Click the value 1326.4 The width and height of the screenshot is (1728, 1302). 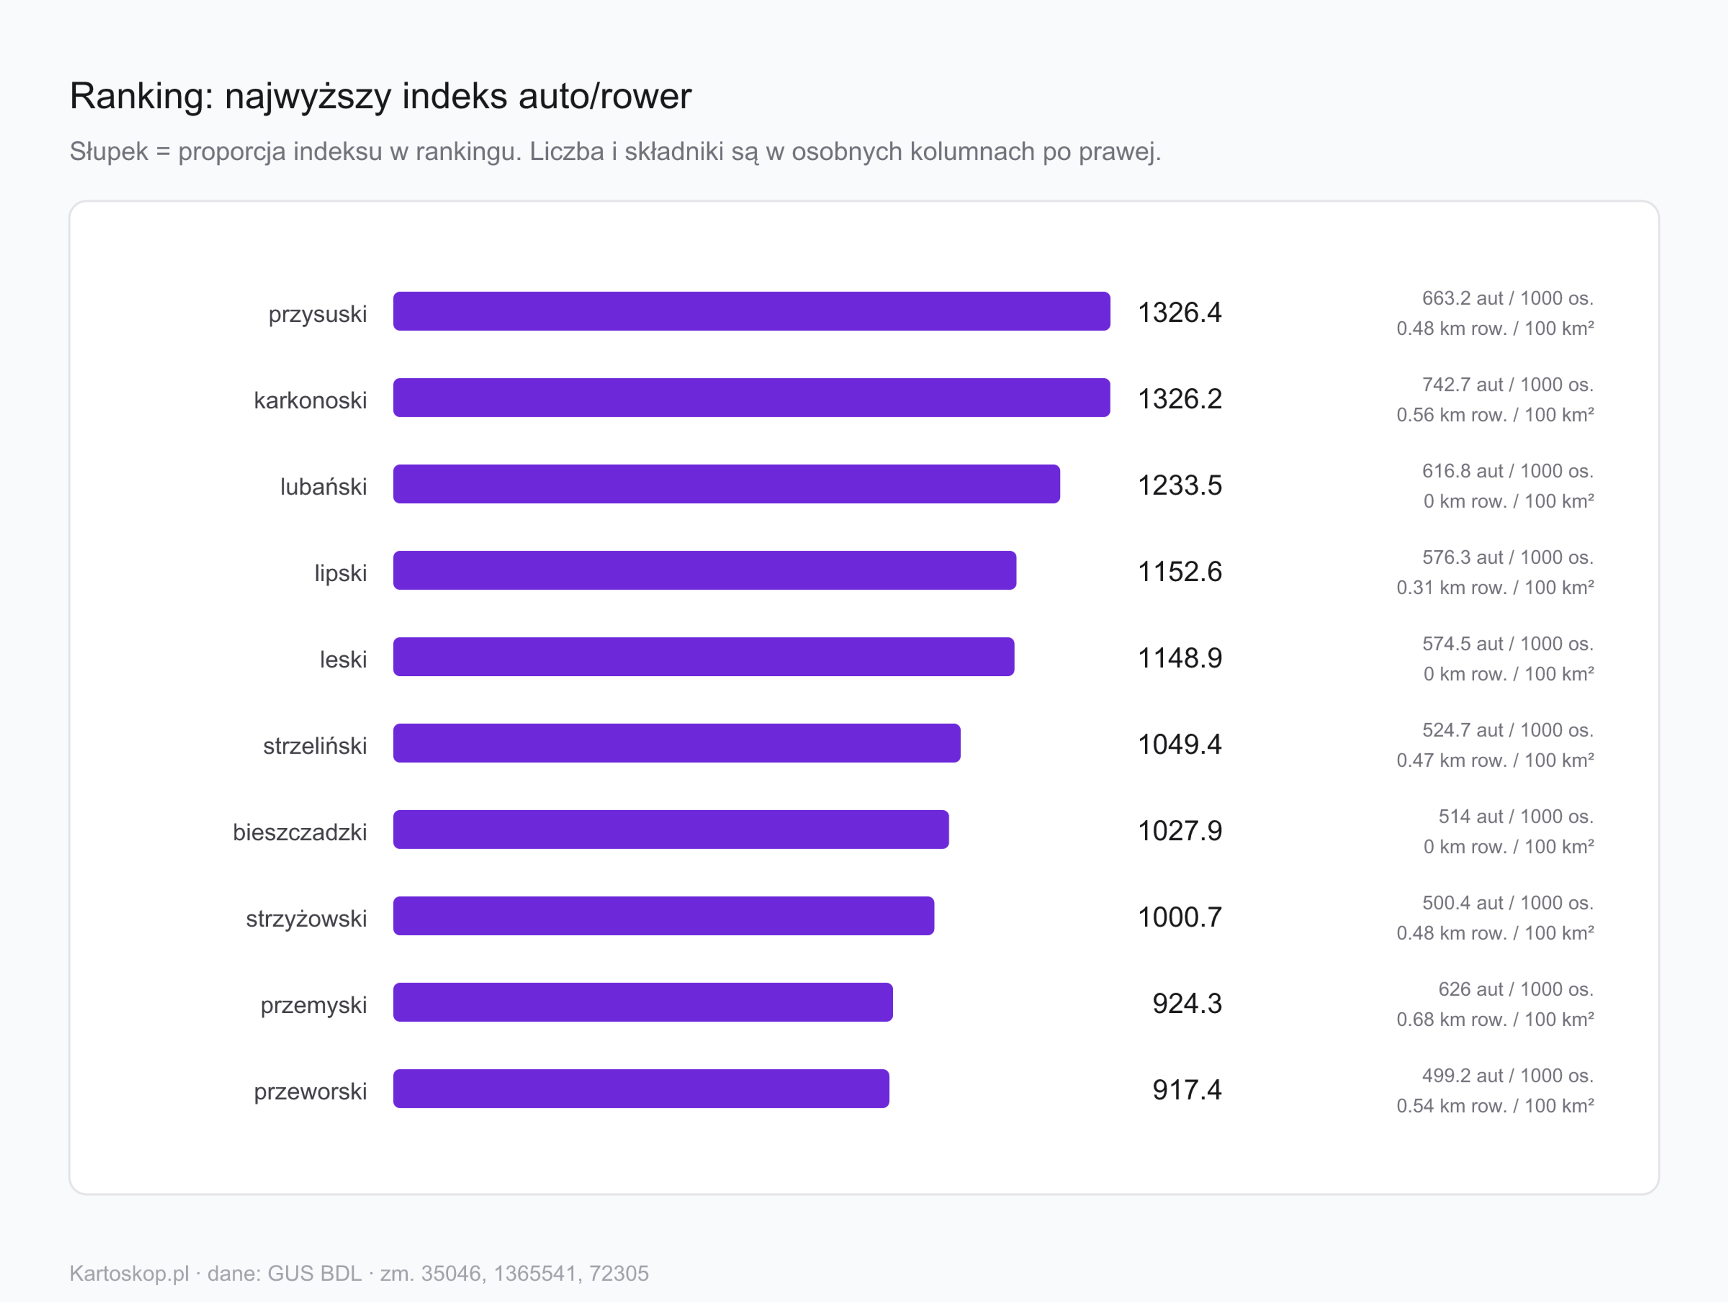1179,312
